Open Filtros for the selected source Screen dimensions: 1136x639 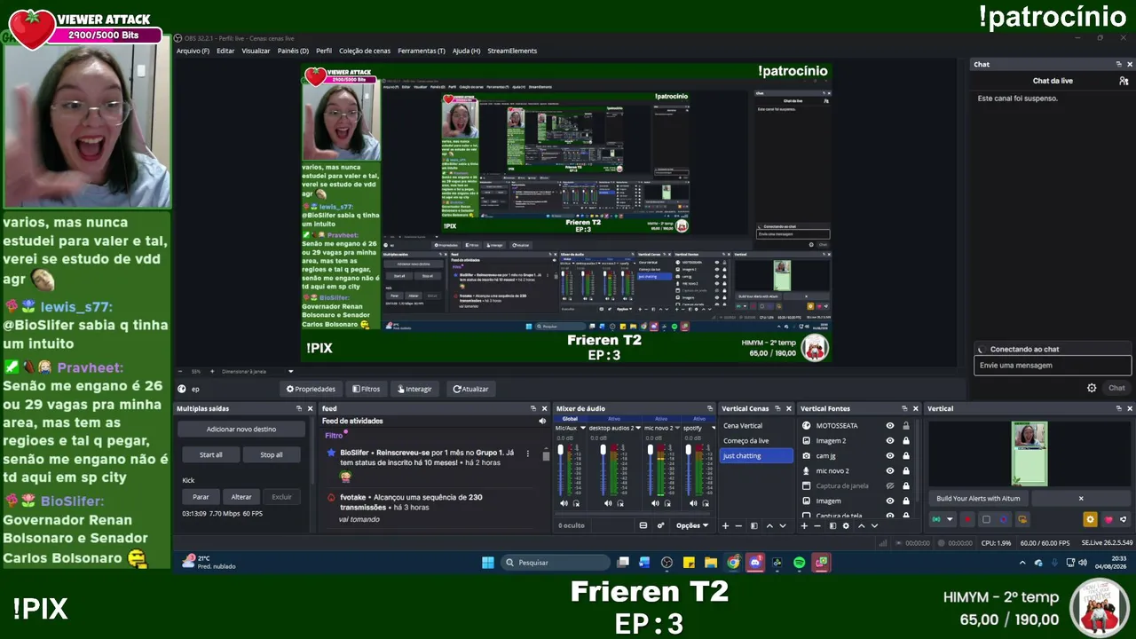tap(366, 389)
